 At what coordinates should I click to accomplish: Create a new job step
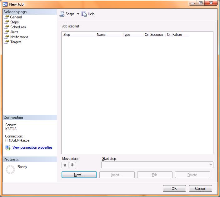79,175
